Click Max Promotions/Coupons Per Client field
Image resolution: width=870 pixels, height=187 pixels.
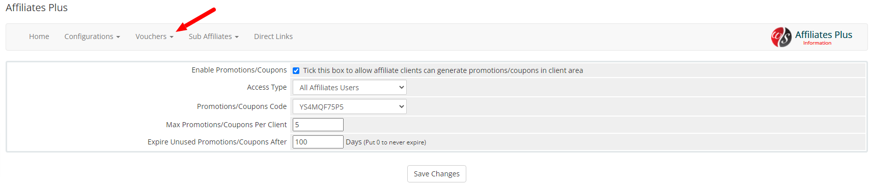[318, 125]
